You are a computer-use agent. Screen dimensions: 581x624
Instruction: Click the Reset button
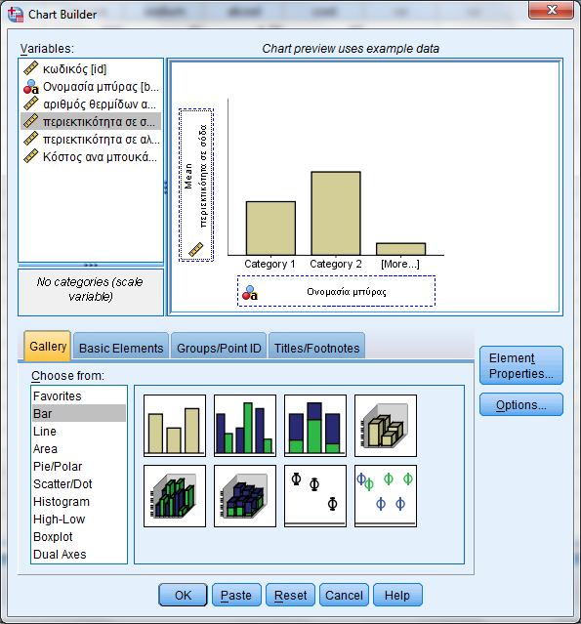click(x=291, y=595)
